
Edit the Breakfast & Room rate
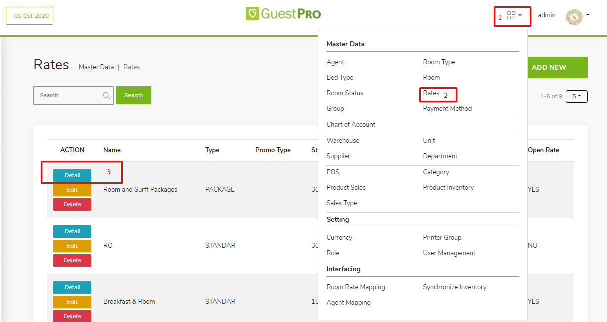[72, 302]
